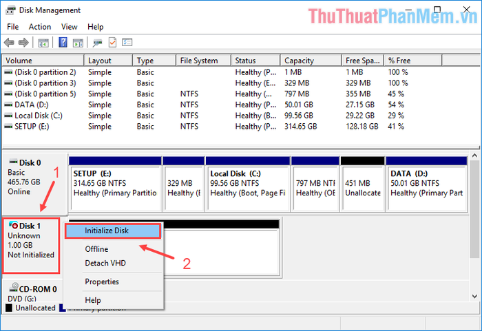
Task: Click the Disk 1 not-initialized red icon
Action: 13,225
